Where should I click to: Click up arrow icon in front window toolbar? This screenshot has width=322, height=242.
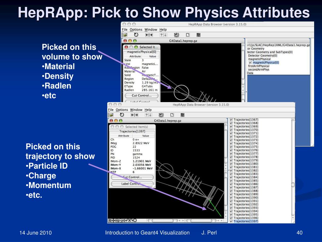pyautogui.click(x=147, y=115)
